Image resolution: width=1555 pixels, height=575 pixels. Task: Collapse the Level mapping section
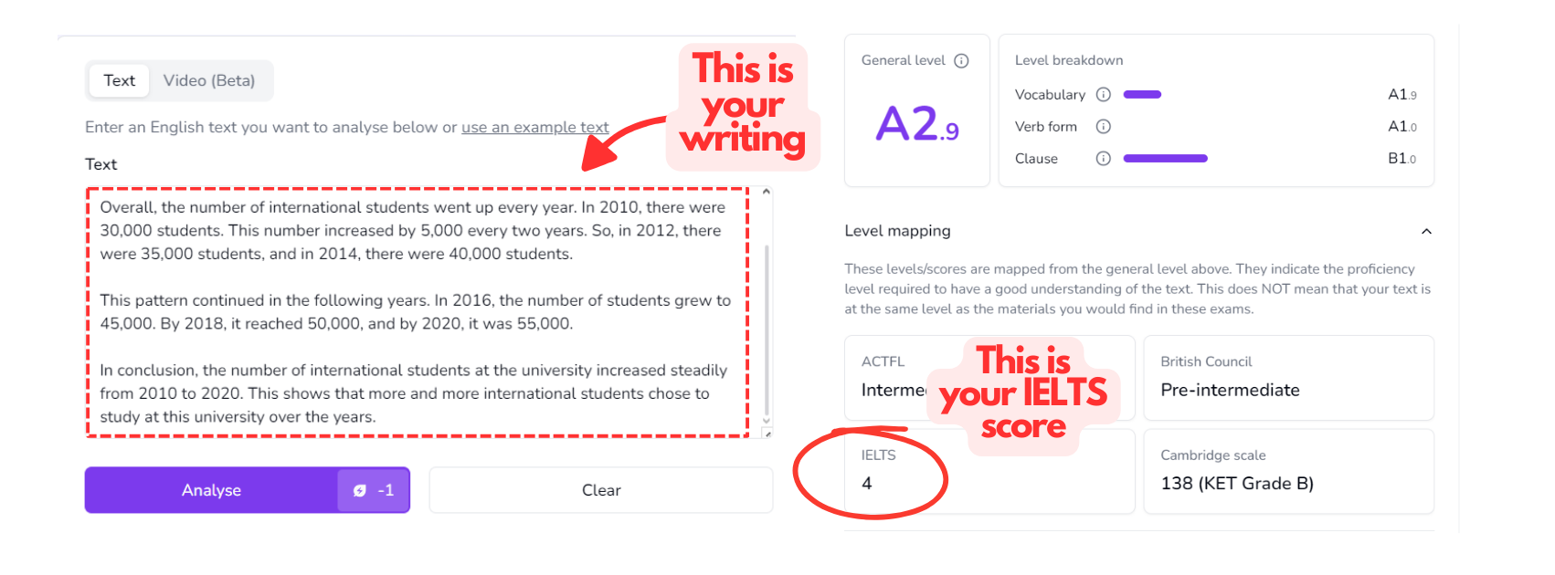click(x=1427, y=232)
